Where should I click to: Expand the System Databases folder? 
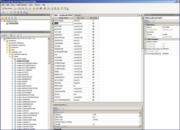click(7, 43)
